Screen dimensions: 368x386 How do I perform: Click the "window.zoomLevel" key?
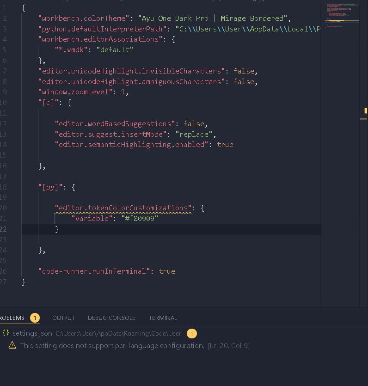75,92
